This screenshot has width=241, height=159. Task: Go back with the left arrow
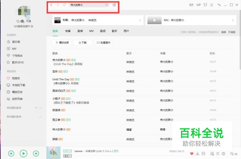[51, 5]
